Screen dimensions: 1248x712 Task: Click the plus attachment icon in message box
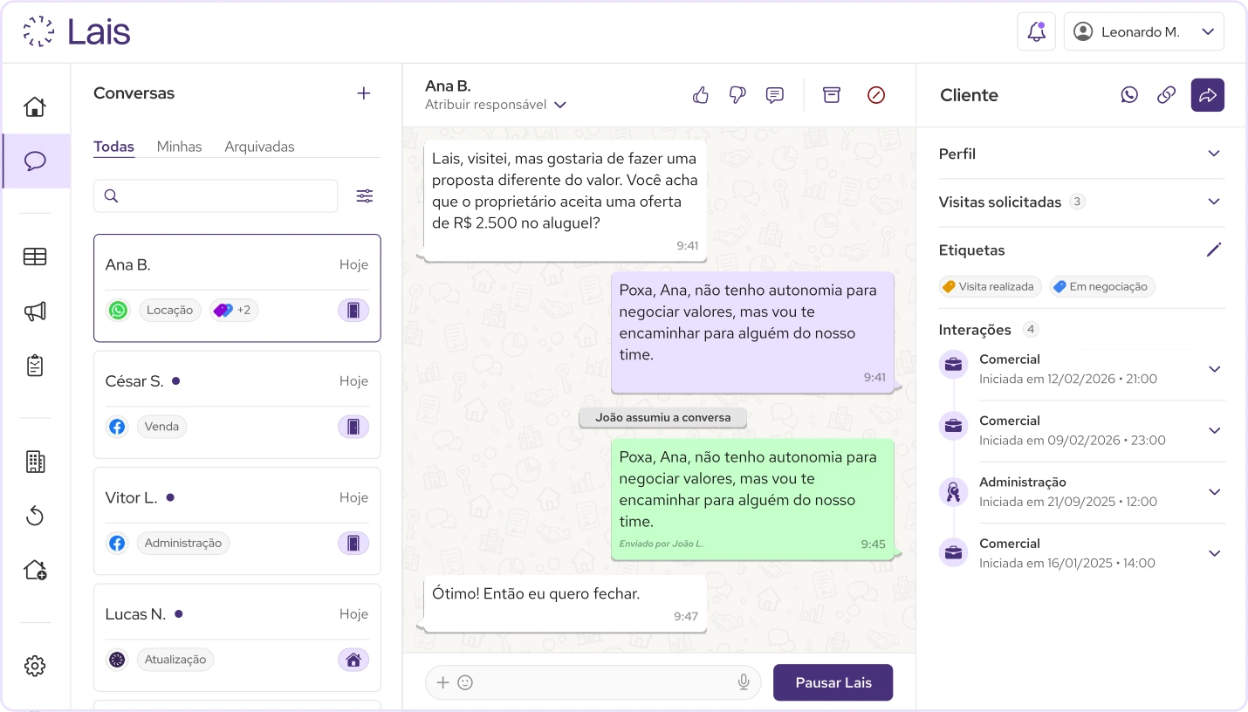pyautogui.click(x=442, y=682)
